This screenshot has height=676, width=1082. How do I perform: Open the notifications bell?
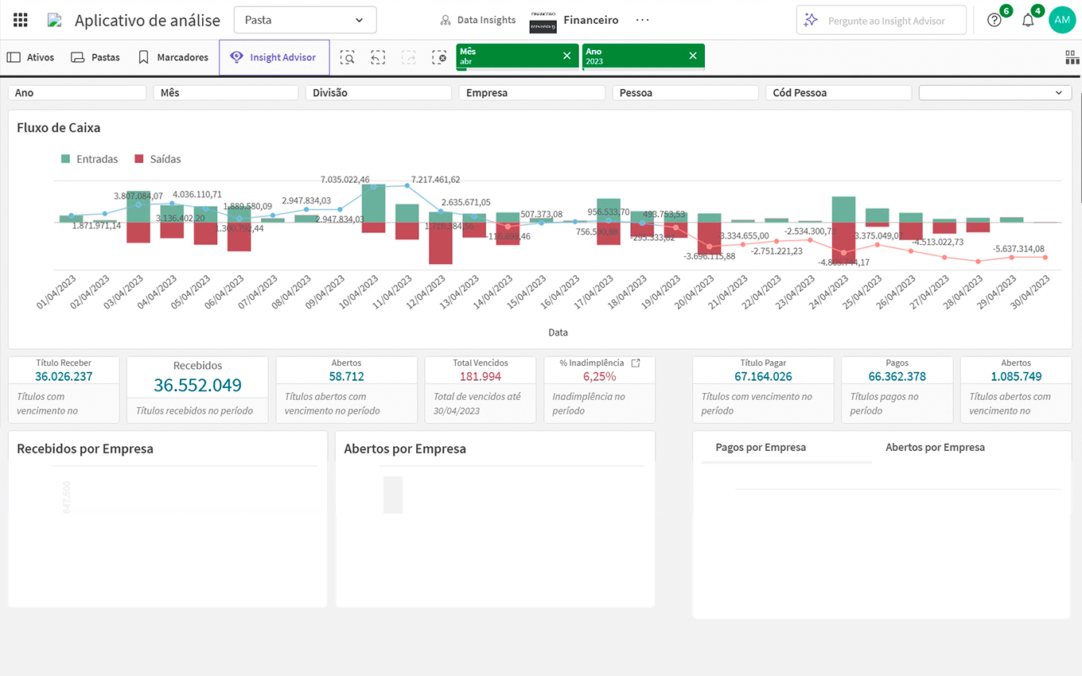(x=1028, y=20)
